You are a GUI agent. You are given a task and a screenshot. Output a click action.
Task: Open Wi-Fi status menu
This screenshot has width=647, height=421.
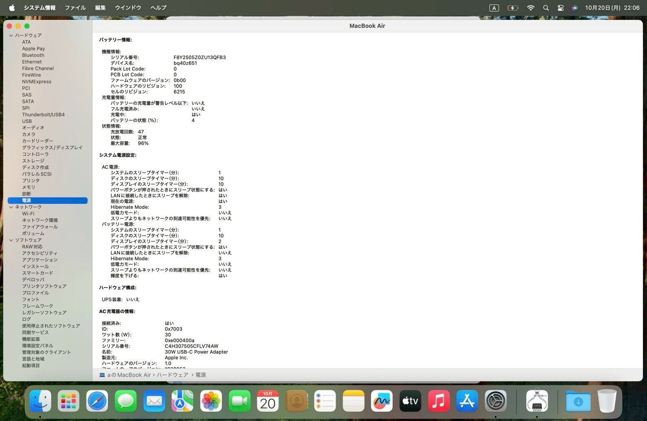click(x=530, y=8)
